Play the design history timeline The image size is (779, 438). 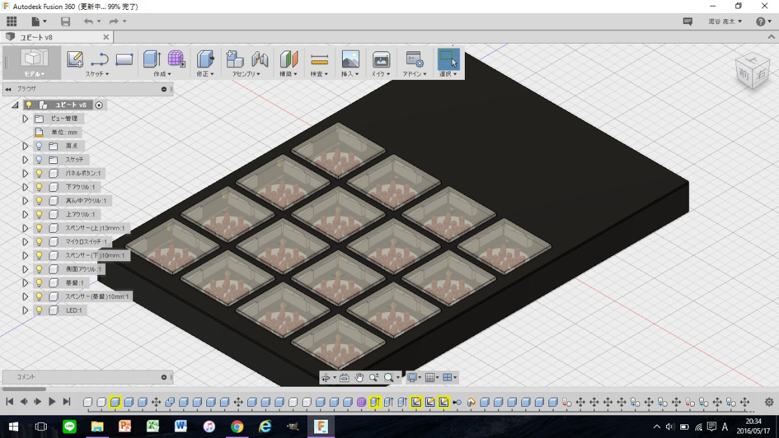52,402
